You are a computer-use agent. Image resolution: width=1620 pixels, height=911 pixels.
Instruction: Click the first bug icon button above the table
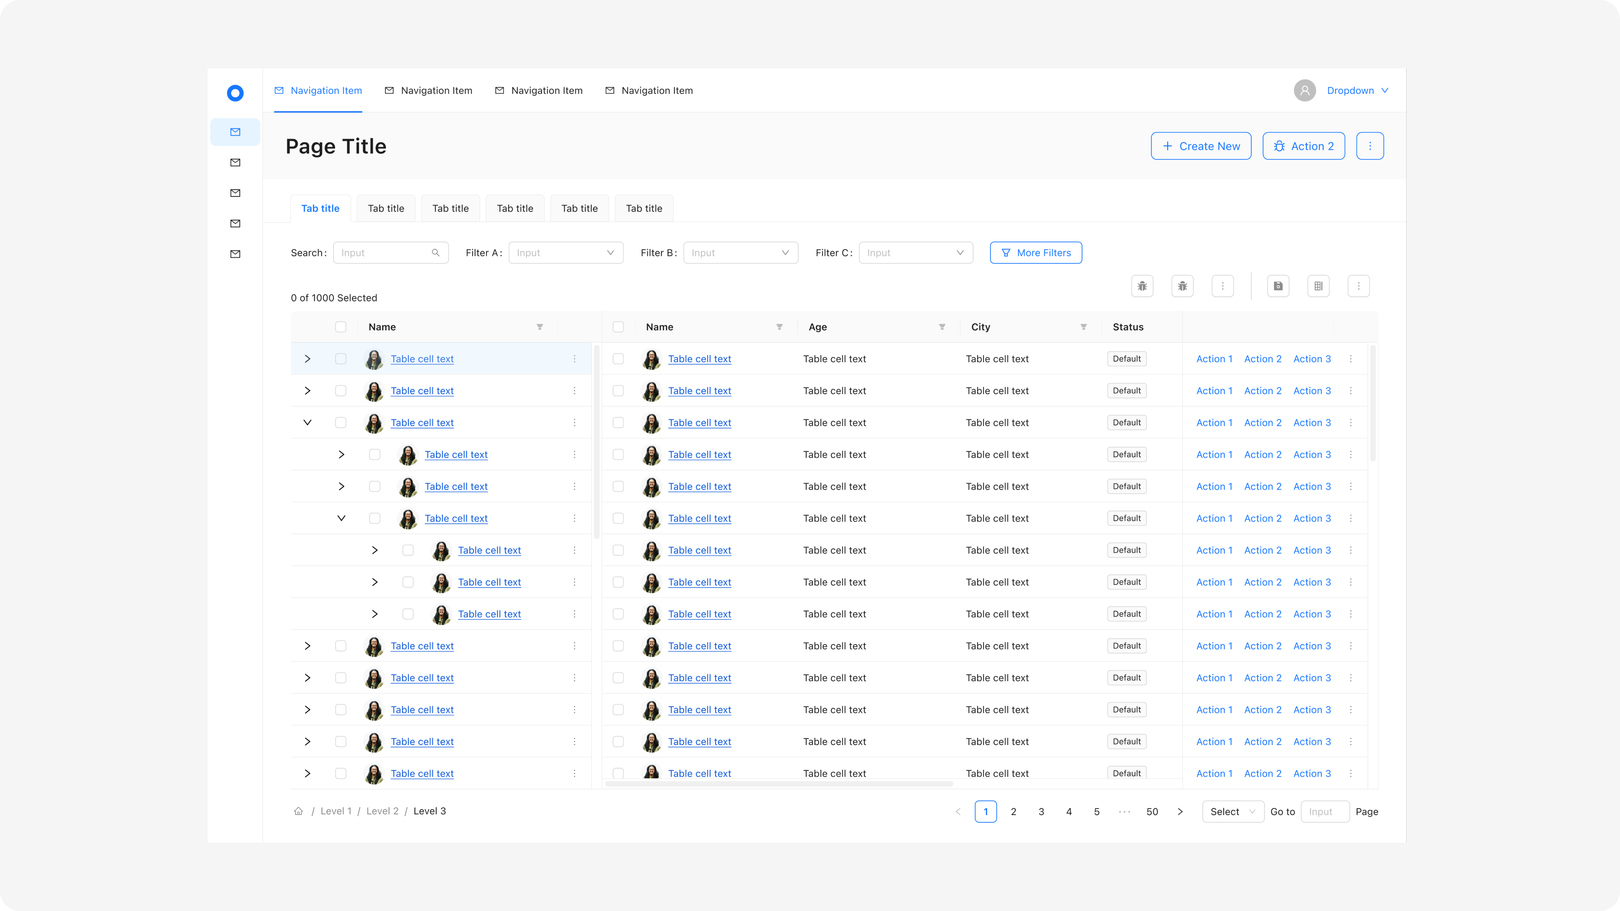(x=1142, y=286)
